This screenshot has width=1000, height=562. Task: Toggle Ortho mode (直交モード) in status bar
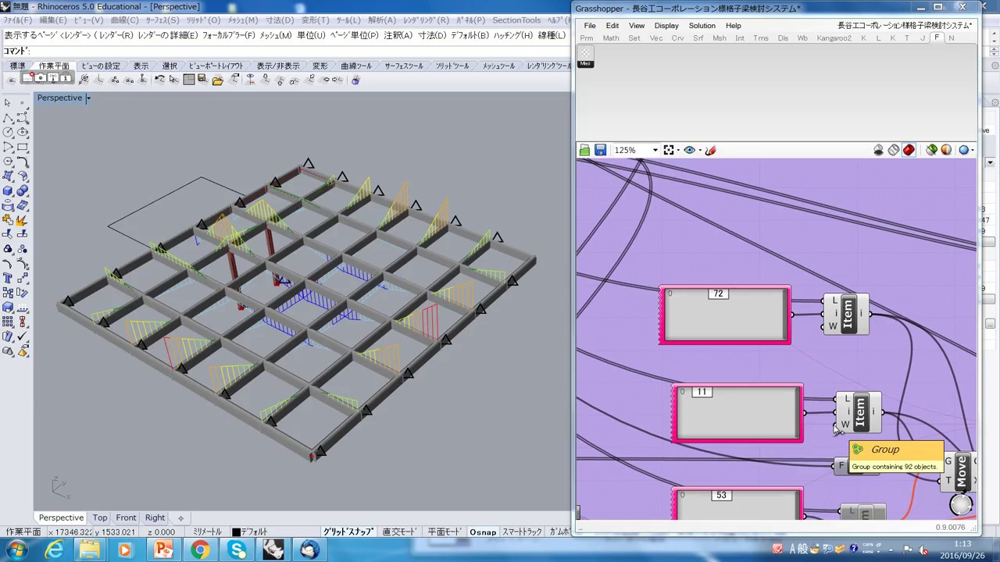tap(400, 532)
